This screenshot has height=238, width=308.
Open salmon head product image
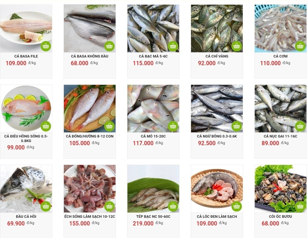[x=26, y=188]
